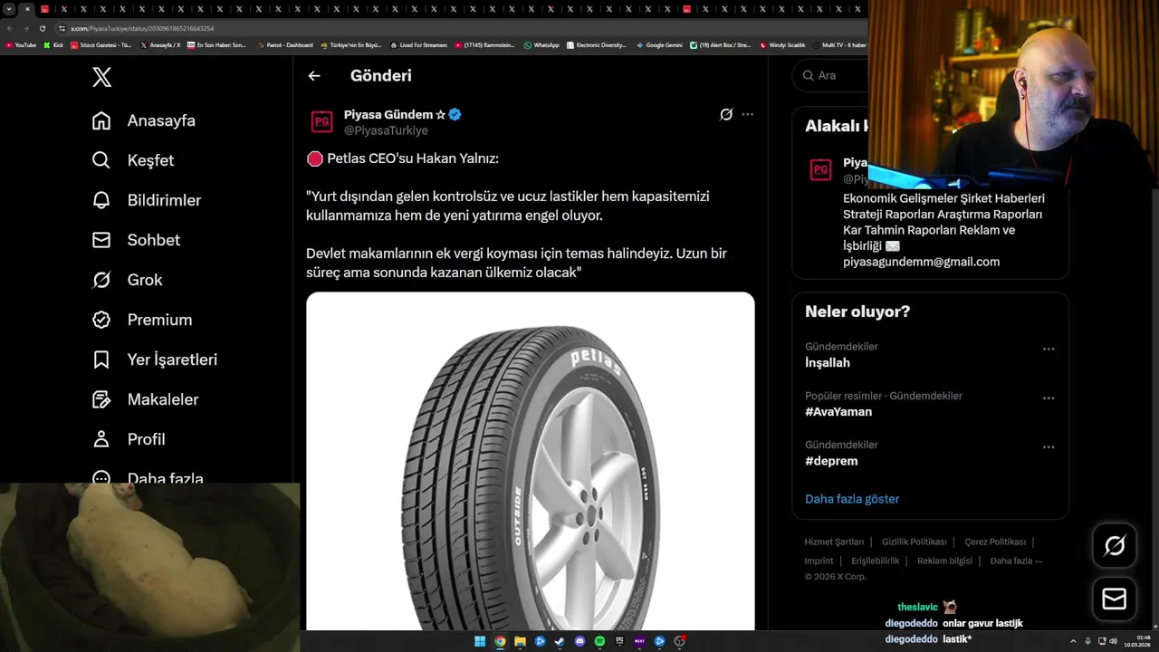The width and height of the screenshot is (1159, 652).
Task: Open the Kick bookmark
Action: (x=53, y=44)
